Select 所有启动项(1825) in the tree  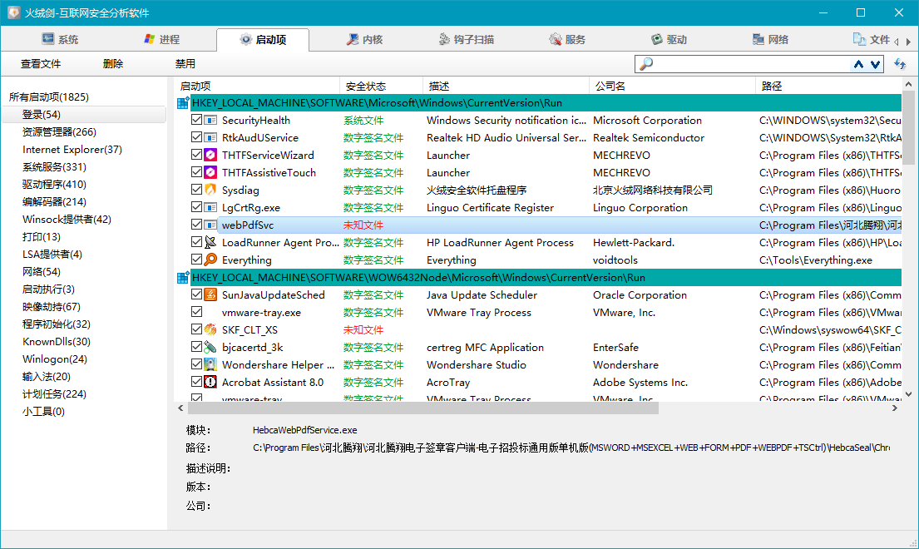(x=48, y=96)
